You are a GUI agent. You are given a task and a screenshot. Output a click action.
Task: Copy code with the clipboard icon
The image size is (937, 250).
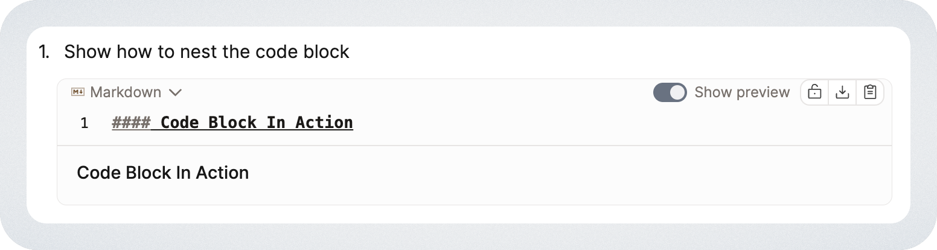pos(870,92)
